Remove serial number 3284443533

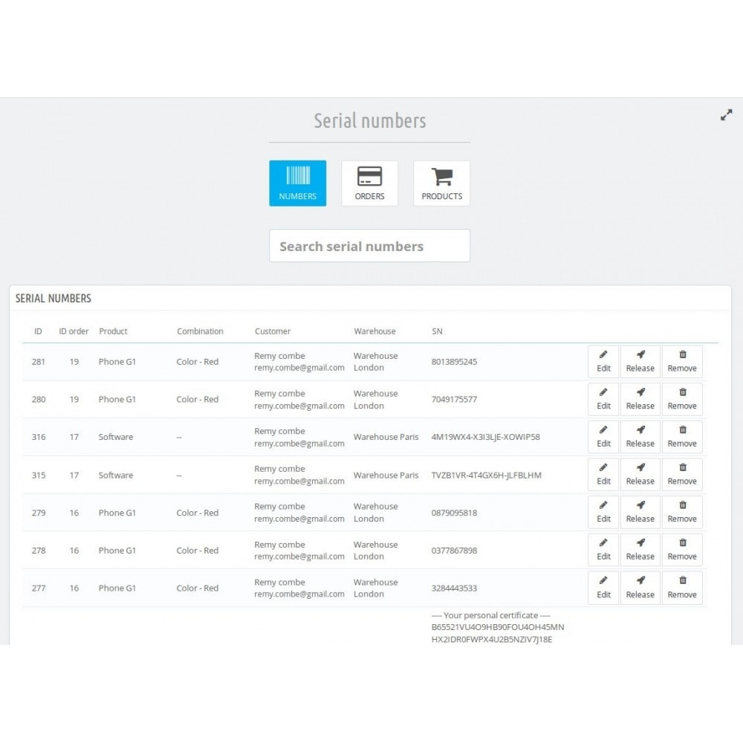(x=682, y=588)
